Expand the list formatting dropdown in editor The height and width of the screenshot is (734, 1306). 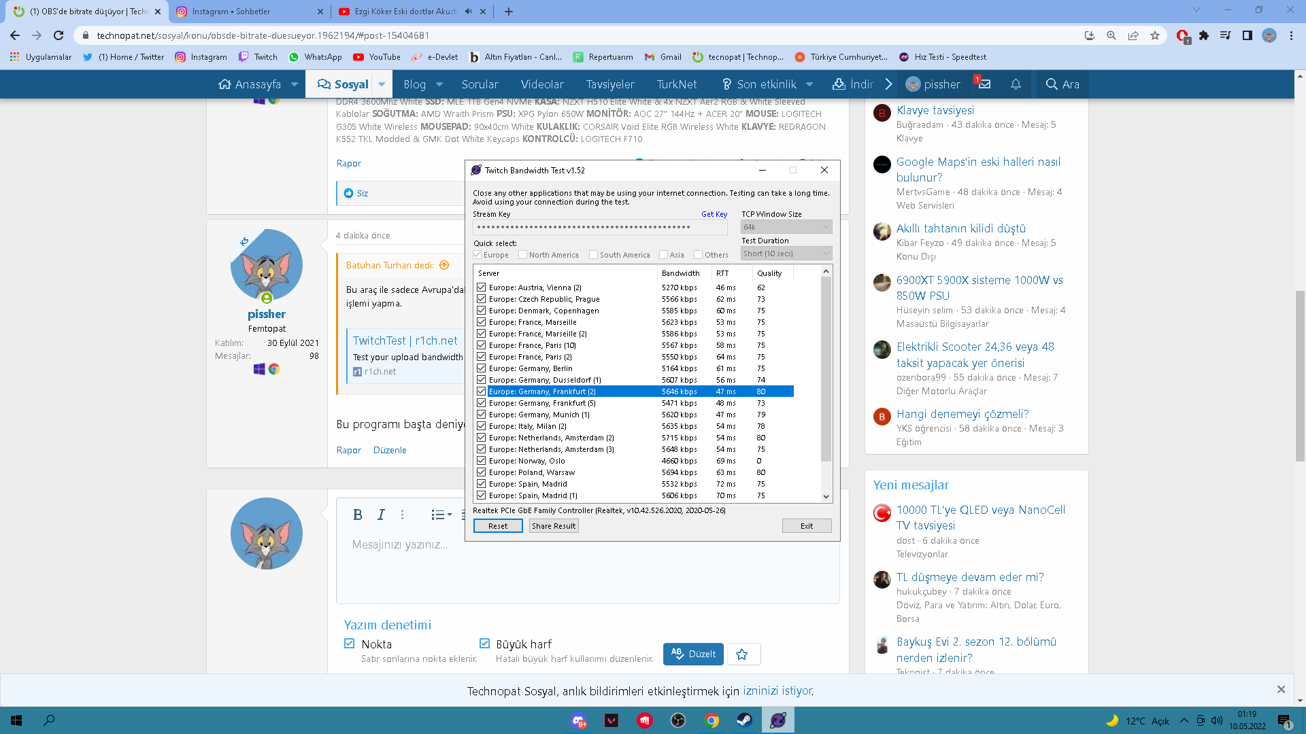pyautogui.click(x=441, y=515)
